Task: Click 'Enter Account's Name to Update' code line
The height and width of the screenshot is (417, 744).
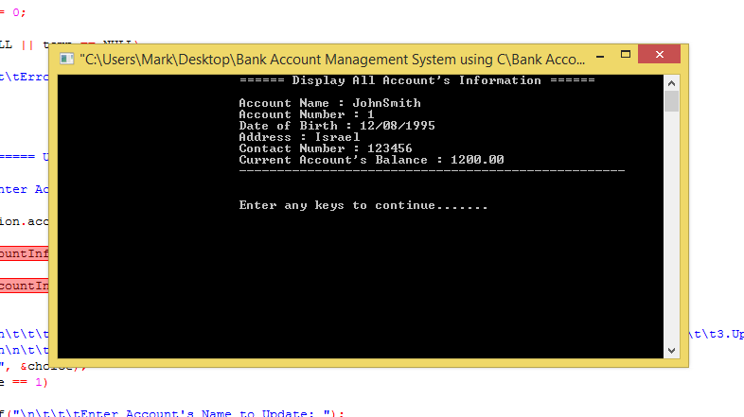Action: (171, 413)
